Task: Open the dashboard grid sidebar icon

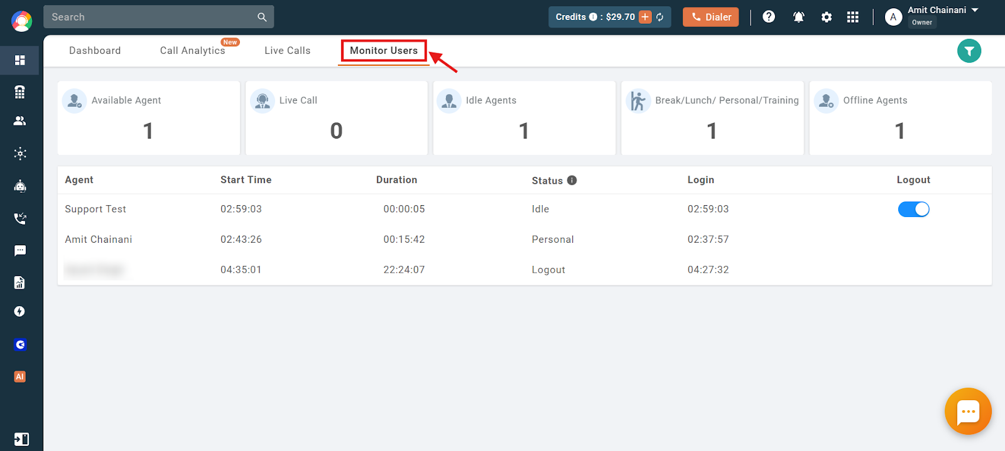Action: pyautogui.click(x=20, y=60)
